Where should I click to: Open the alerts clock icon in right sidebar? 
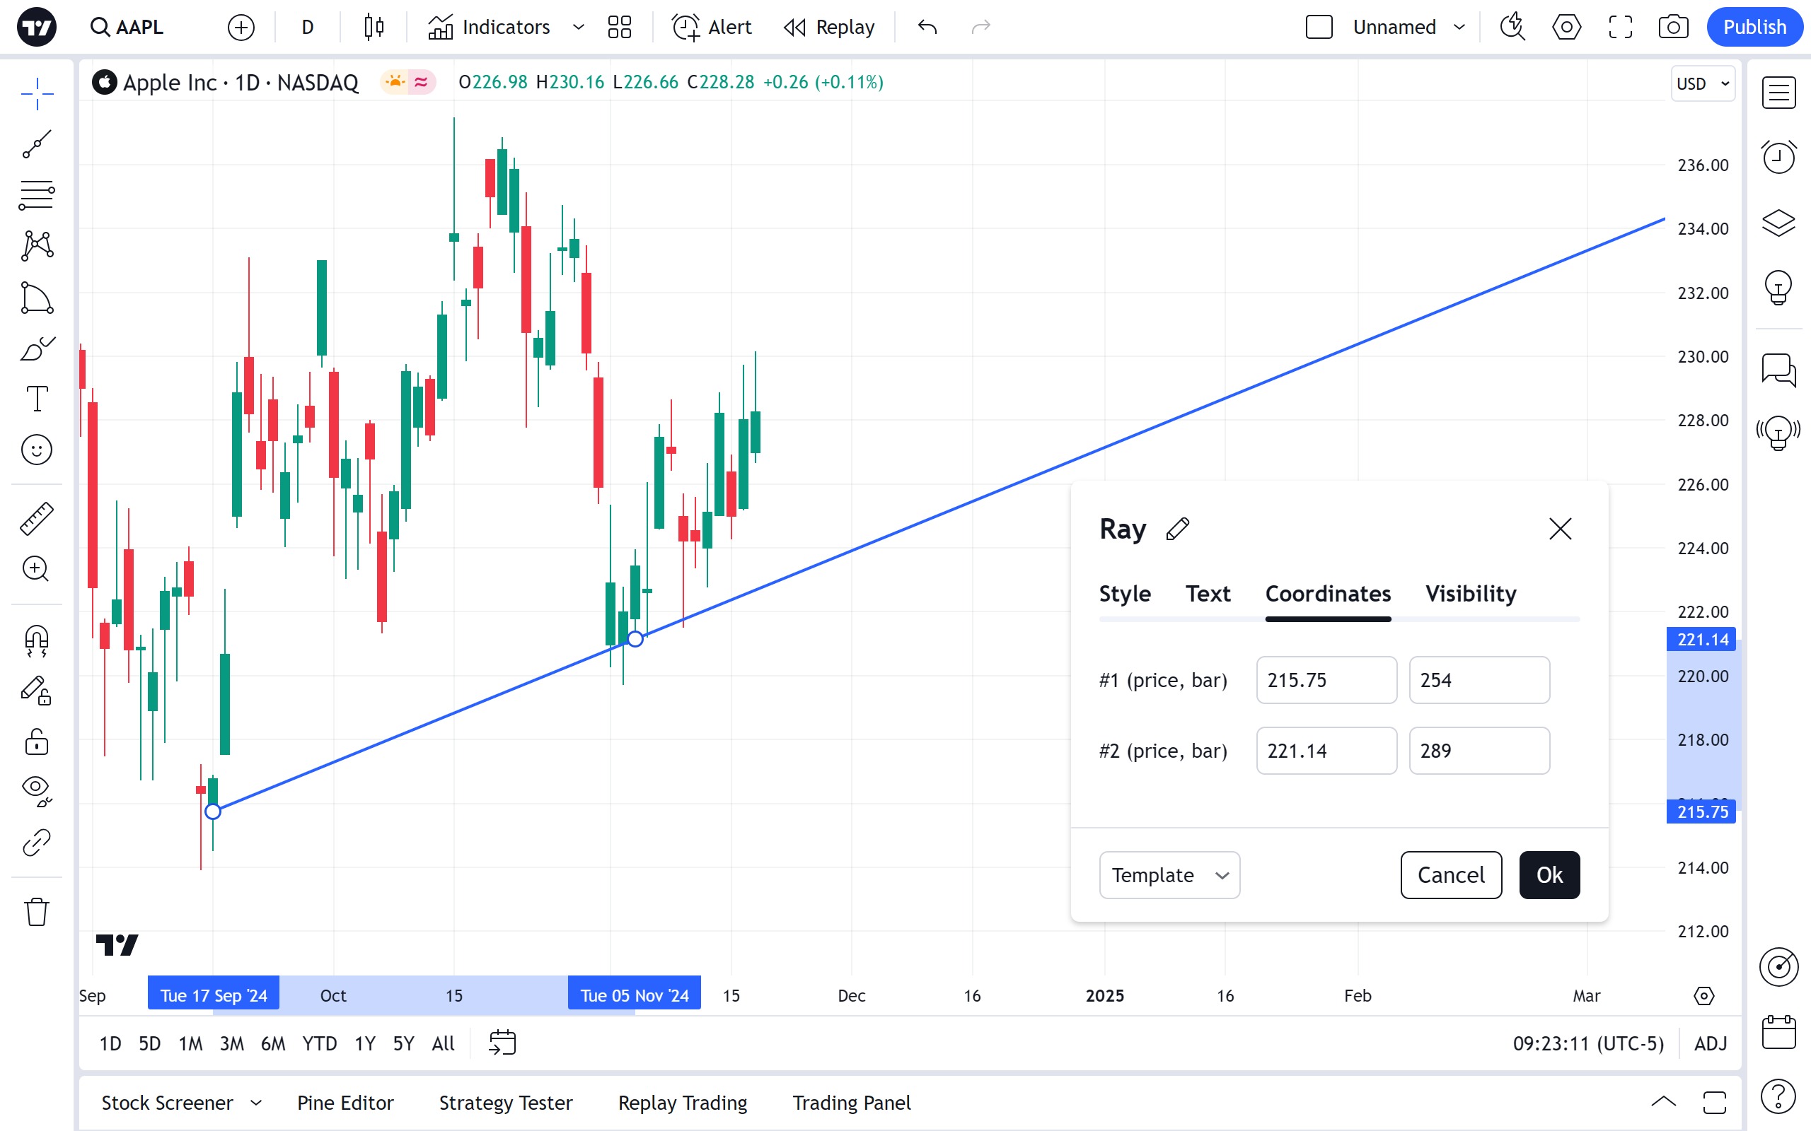[1778, 157]
